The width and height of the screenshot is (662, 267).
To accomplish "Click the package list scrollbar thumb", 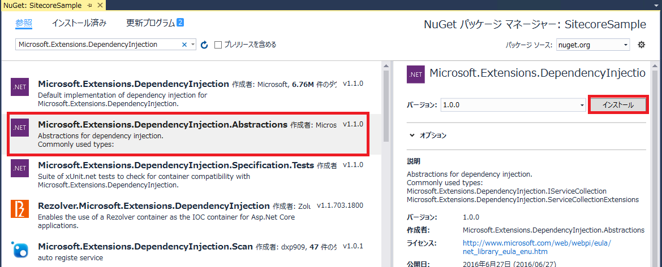I will point(386,107).
